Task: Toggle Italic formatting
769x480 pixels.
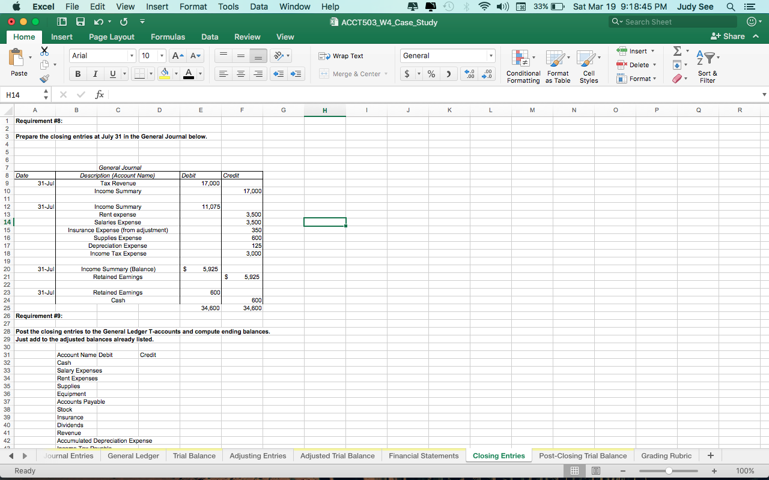Action: [x=95, y=74]
